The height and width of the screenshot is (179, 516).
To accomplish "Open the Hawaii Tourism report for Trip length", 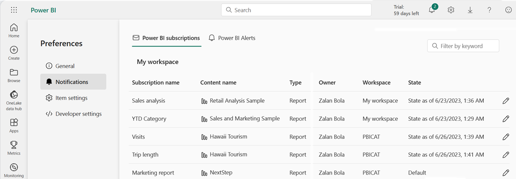I will click(x=228, y=154).
